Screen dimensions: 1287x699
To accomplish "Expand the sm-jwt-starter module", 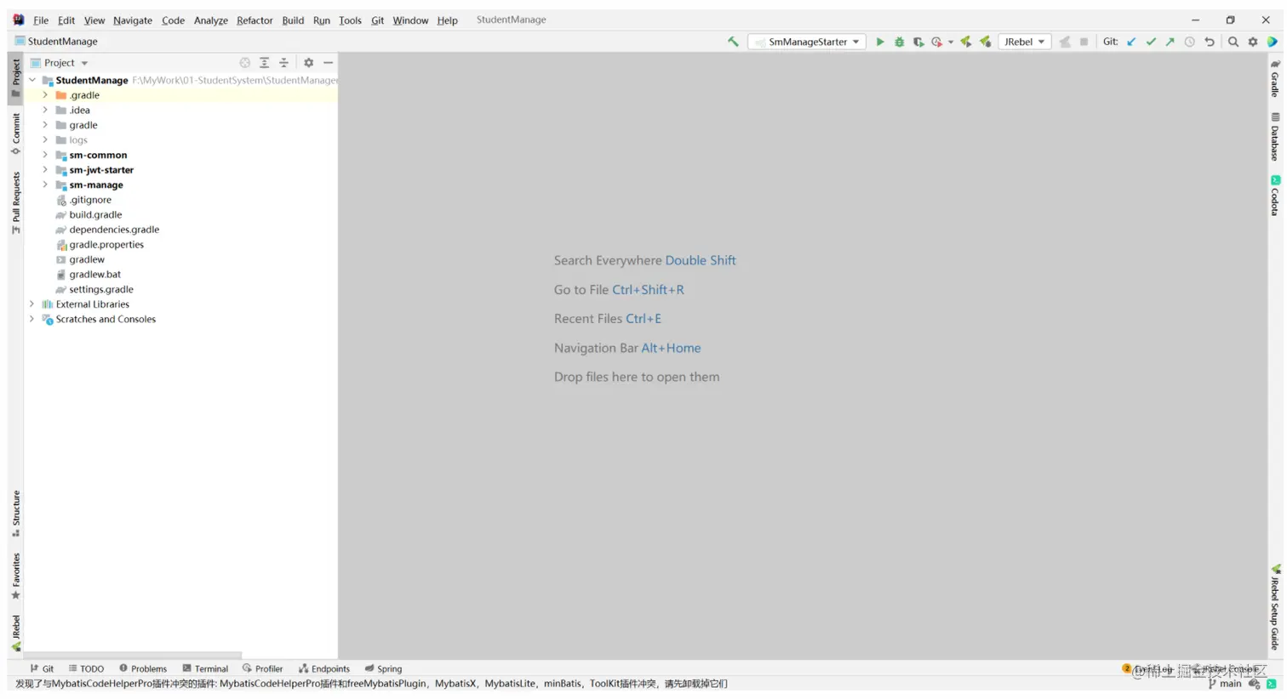I will (45, 170).
